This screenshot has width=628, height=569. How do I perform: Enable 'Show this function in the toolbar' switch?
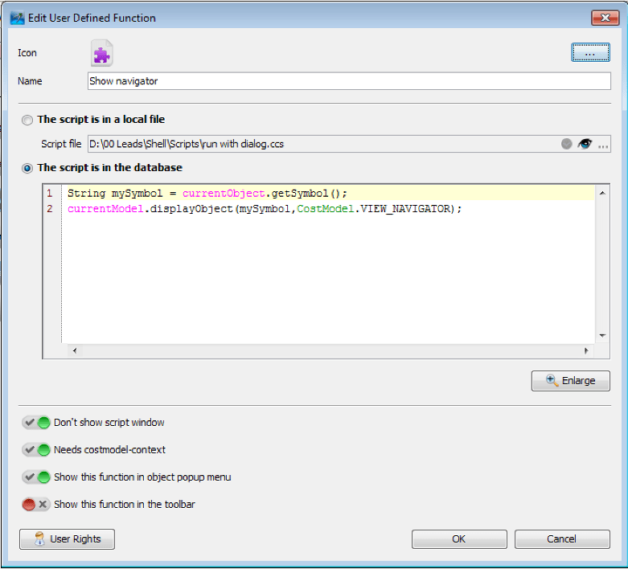36,504
